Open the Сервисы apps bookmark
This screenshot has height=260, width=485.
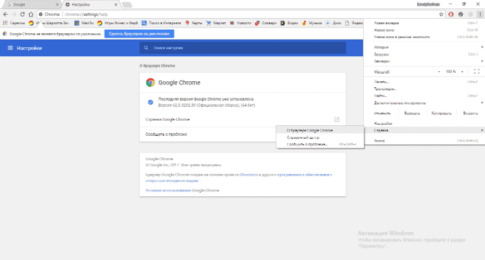coord(14,23)
